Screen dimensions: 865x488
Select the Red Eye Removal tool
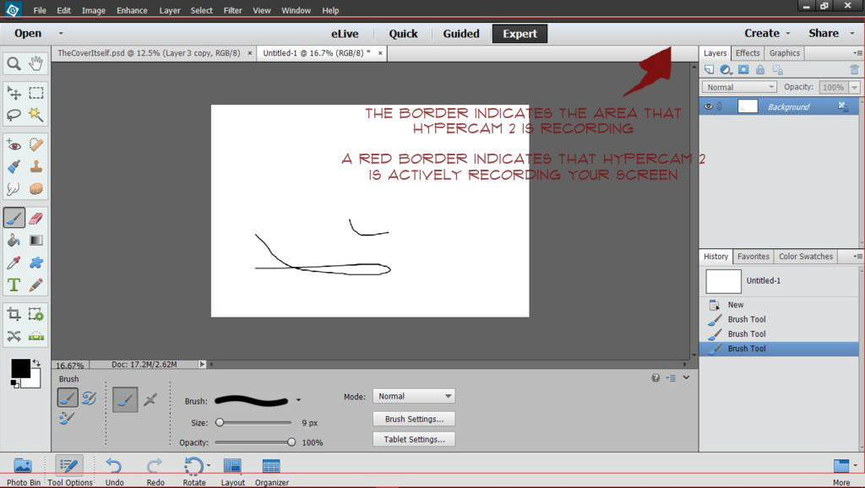(14, 145)
